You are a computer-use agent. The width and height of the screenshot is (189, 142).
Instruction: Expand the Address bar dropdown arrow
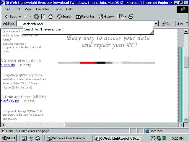pyautogui.click(x=156, y=24)
